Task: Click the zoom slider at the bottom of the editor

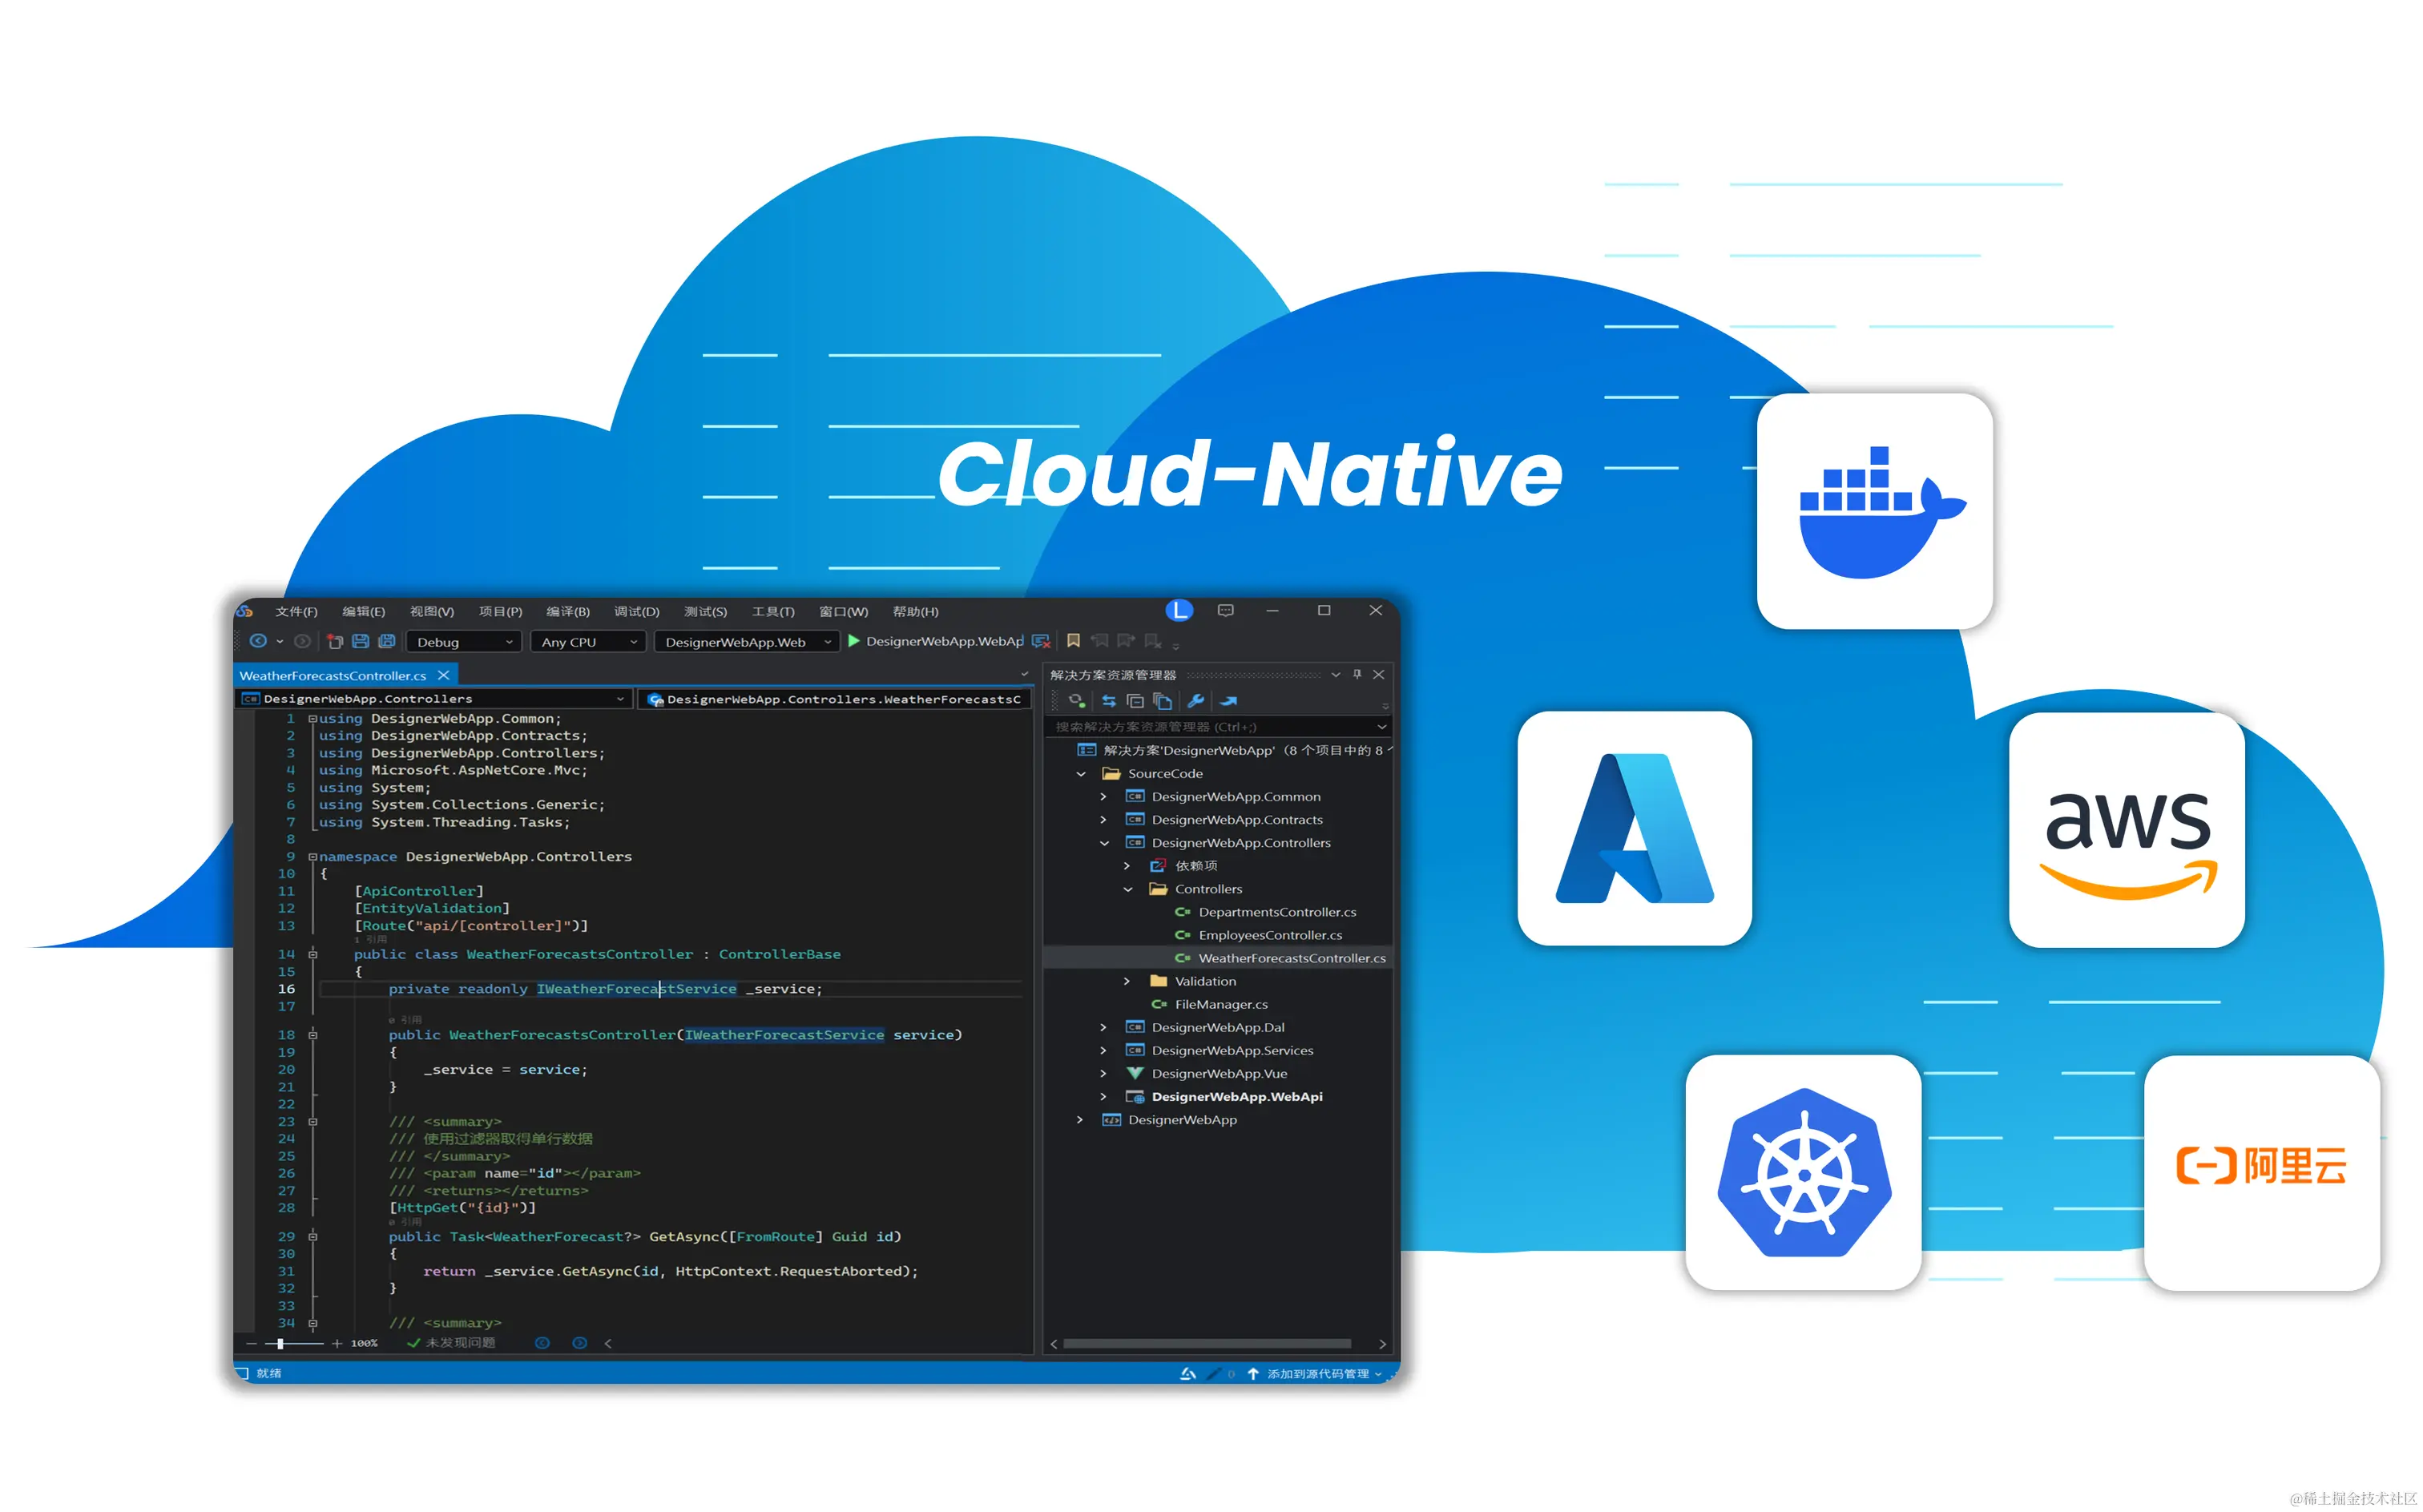Action: pyautogui.click(x=281, y=1344)
